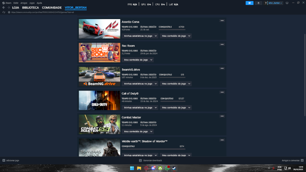
Task: Expand Call of Duty Minhas estatísticas no jogo
Action: click(x=140, y=108)
